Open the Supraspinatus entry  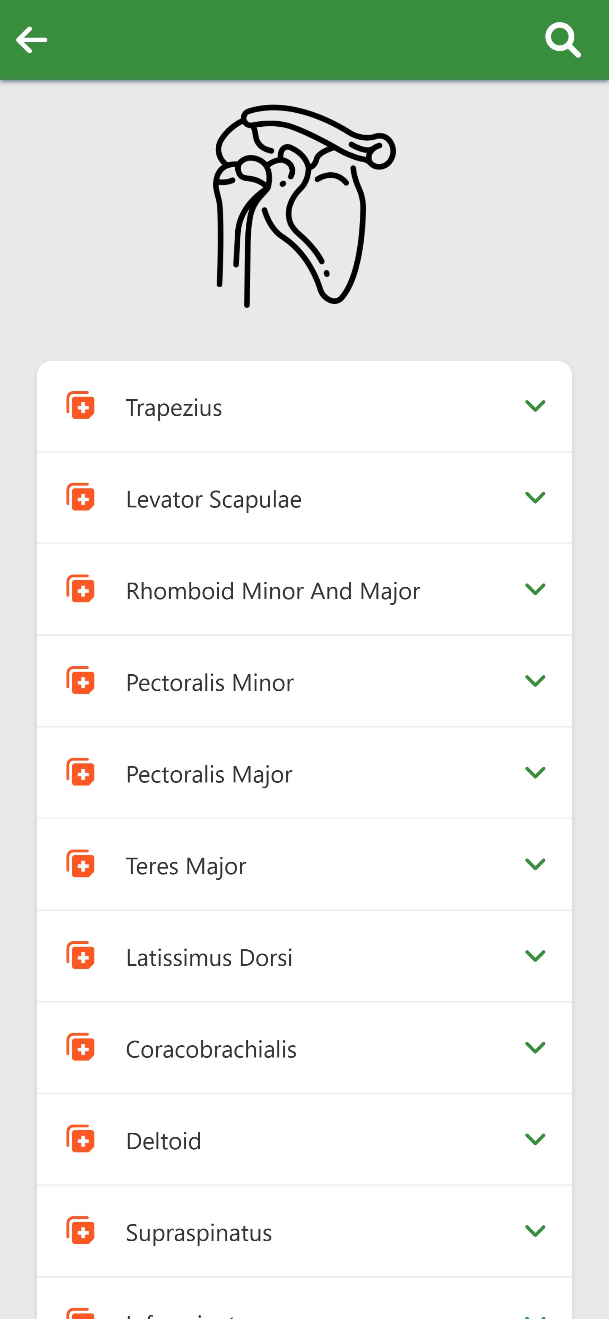304,1231
